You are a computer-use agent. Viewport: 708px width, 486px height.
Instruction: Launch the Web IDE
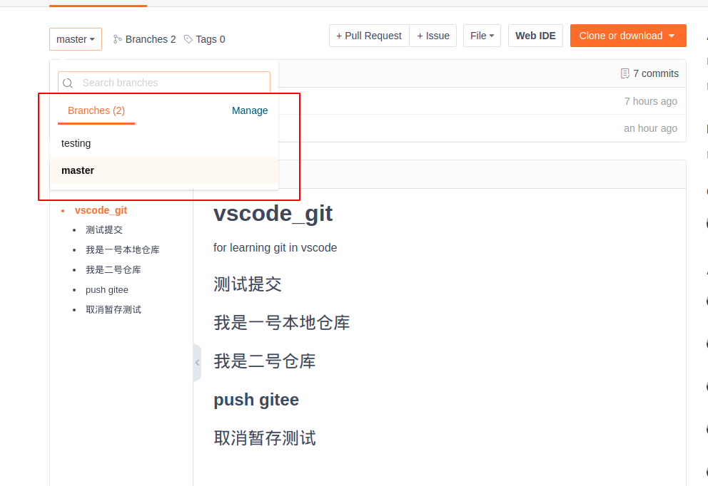click(x=535, y=36)
